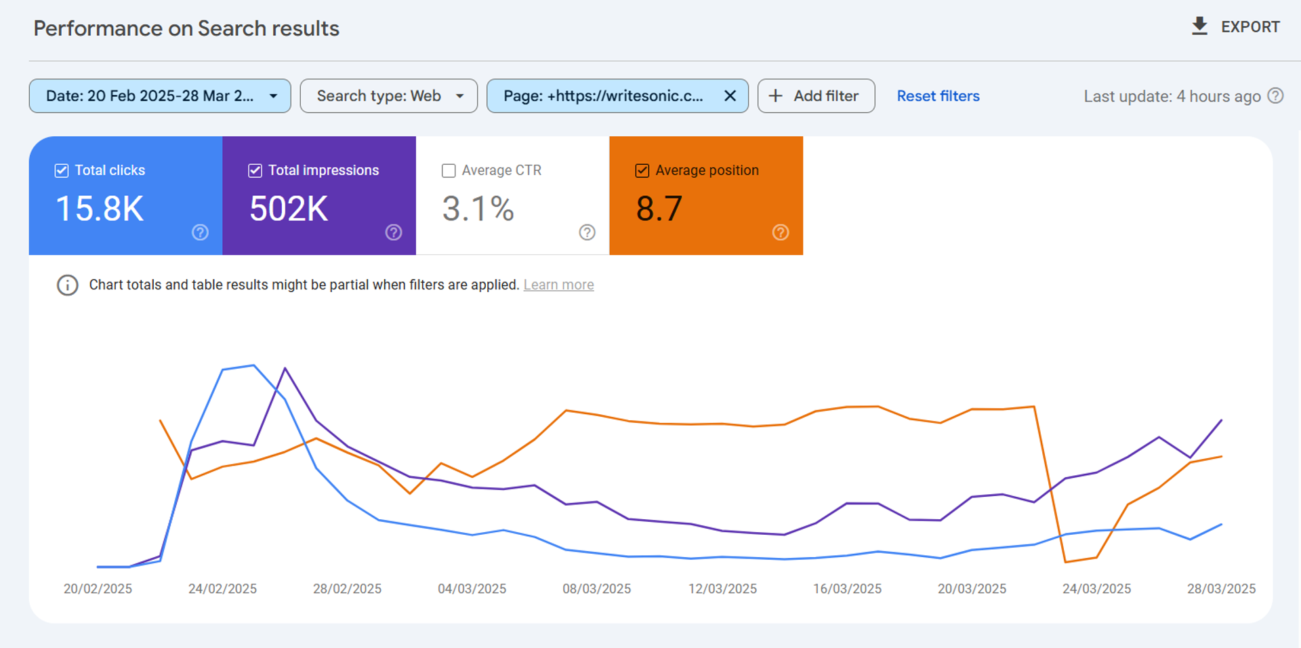The image size is (1301, 648).
Task: Click the 20/02/2025 axis label
Action: pyautogui.click(x=98, y=588)
